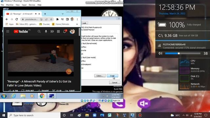Go back in the Chrome browser
The width and height of the screenshot is (210, 118).
tap(7, 19)
